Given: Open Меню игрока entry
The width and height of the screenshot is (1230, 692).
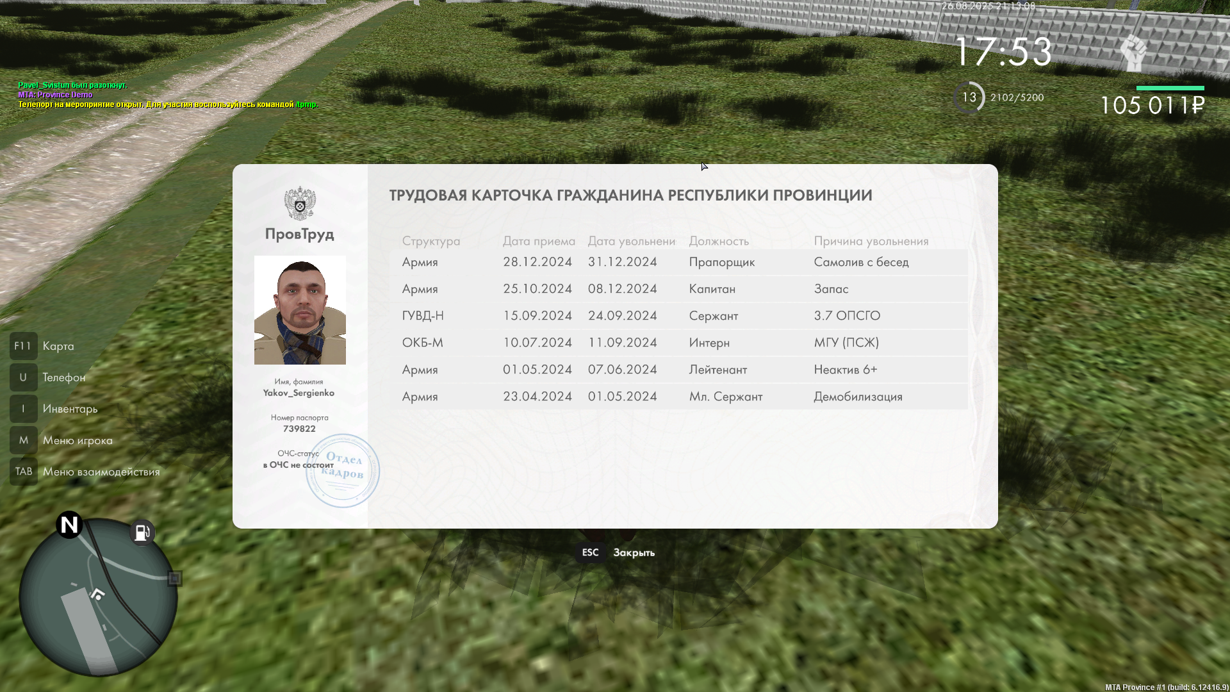Looking at the screenshot, I should [x=77, y=440].
